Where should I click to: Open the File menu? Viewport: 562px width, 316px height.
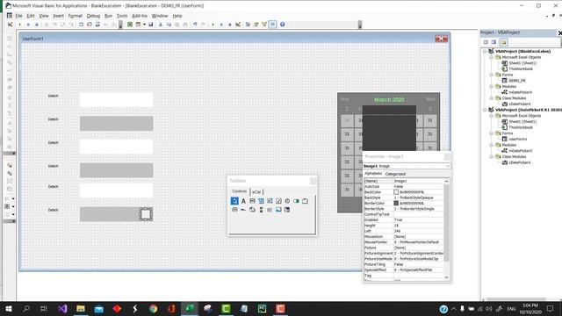coord(18,16)
